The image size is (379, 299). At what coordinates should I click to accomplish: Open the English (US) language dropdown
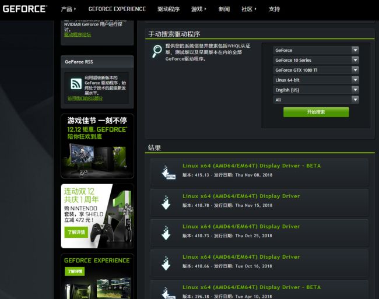pyautogui.click(x=316, y=90)
